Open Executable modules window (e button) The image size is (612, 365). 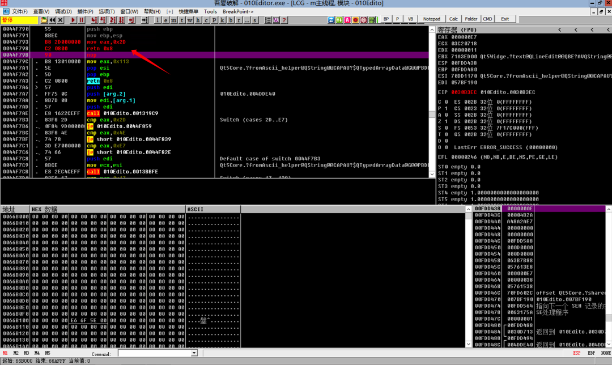[x=165, y=20]
